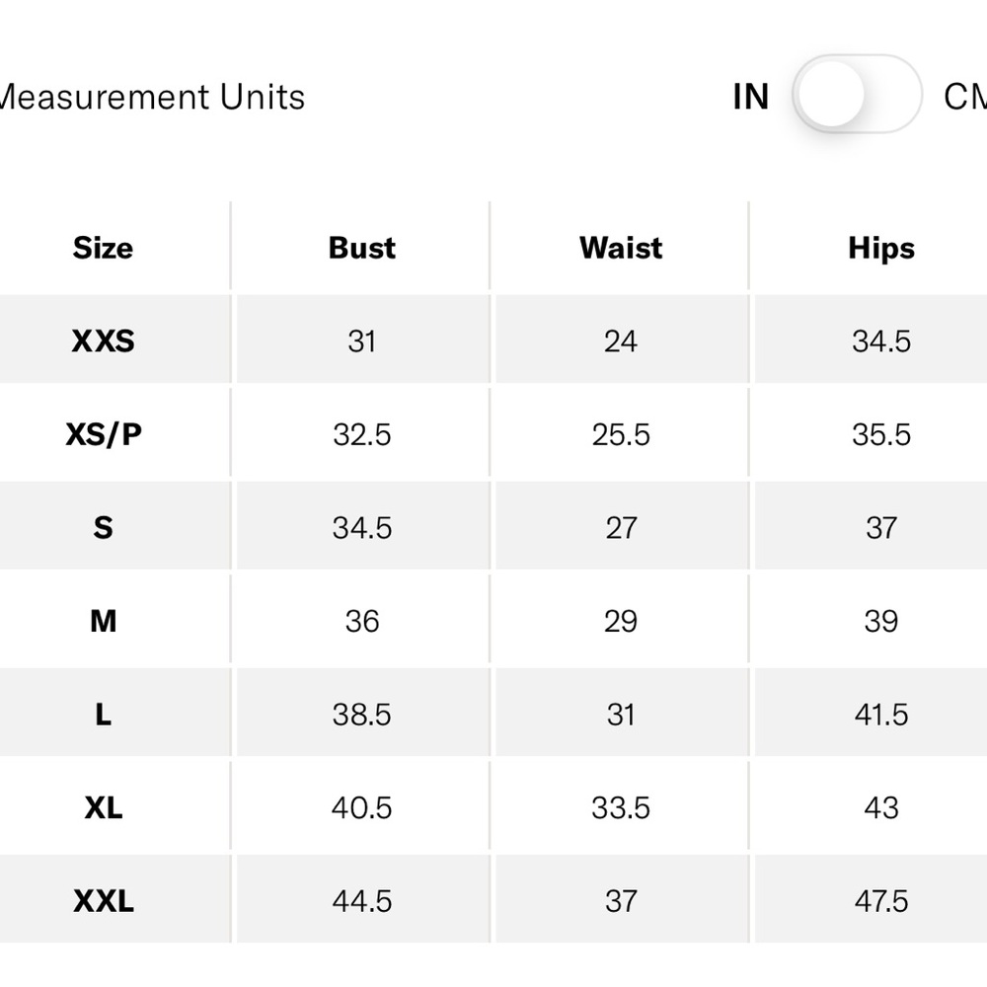Click the Measurement Units heading text
The image size is (987, 987).
(152, 97)
